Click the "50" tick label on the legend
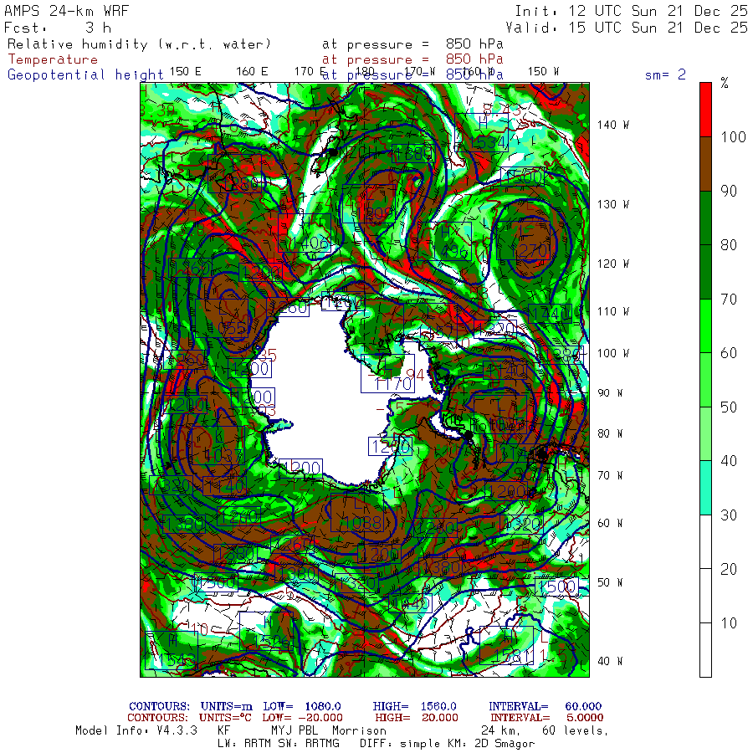This screenshot has width=753, height=753. pos(729,407)
